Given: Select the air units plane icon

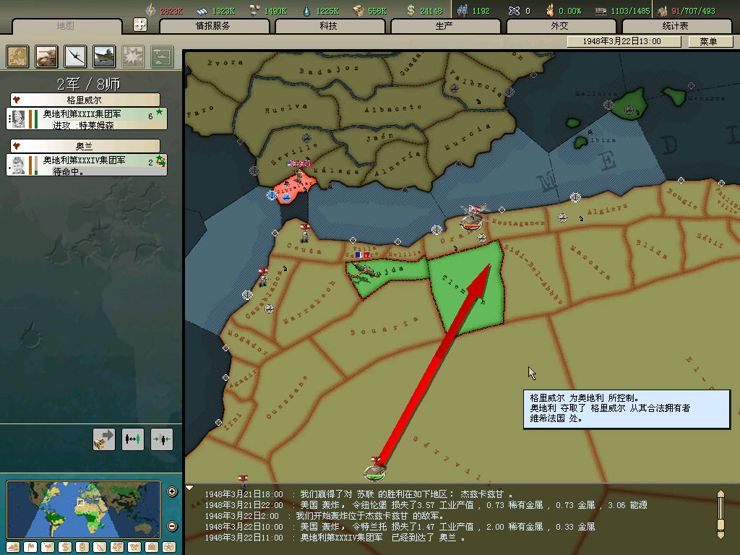Looking at the screenshot, I should [x=75, y=56].
